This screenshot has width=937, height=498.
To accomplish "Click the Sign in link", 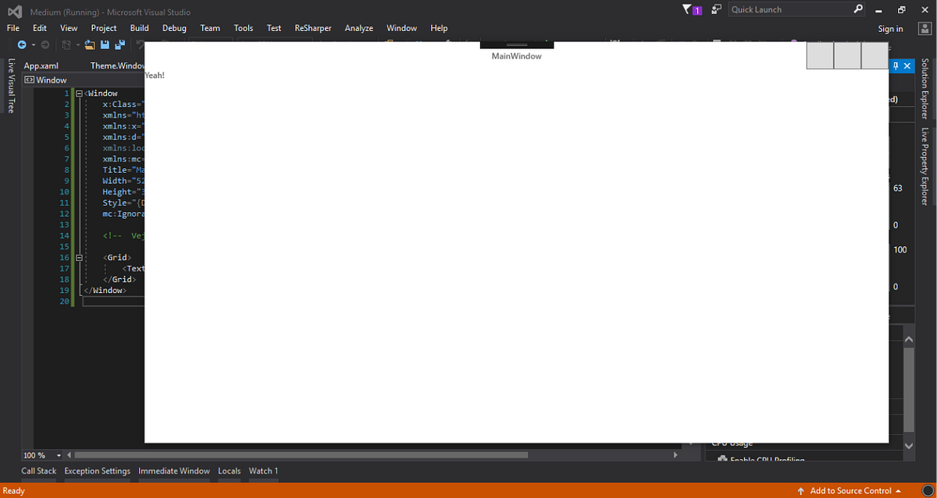I will tap(890, 27).
